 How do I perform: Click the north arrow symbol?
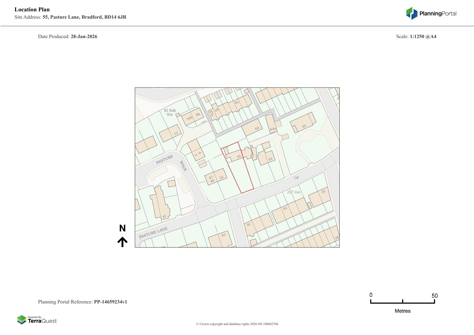coord(122,242)
